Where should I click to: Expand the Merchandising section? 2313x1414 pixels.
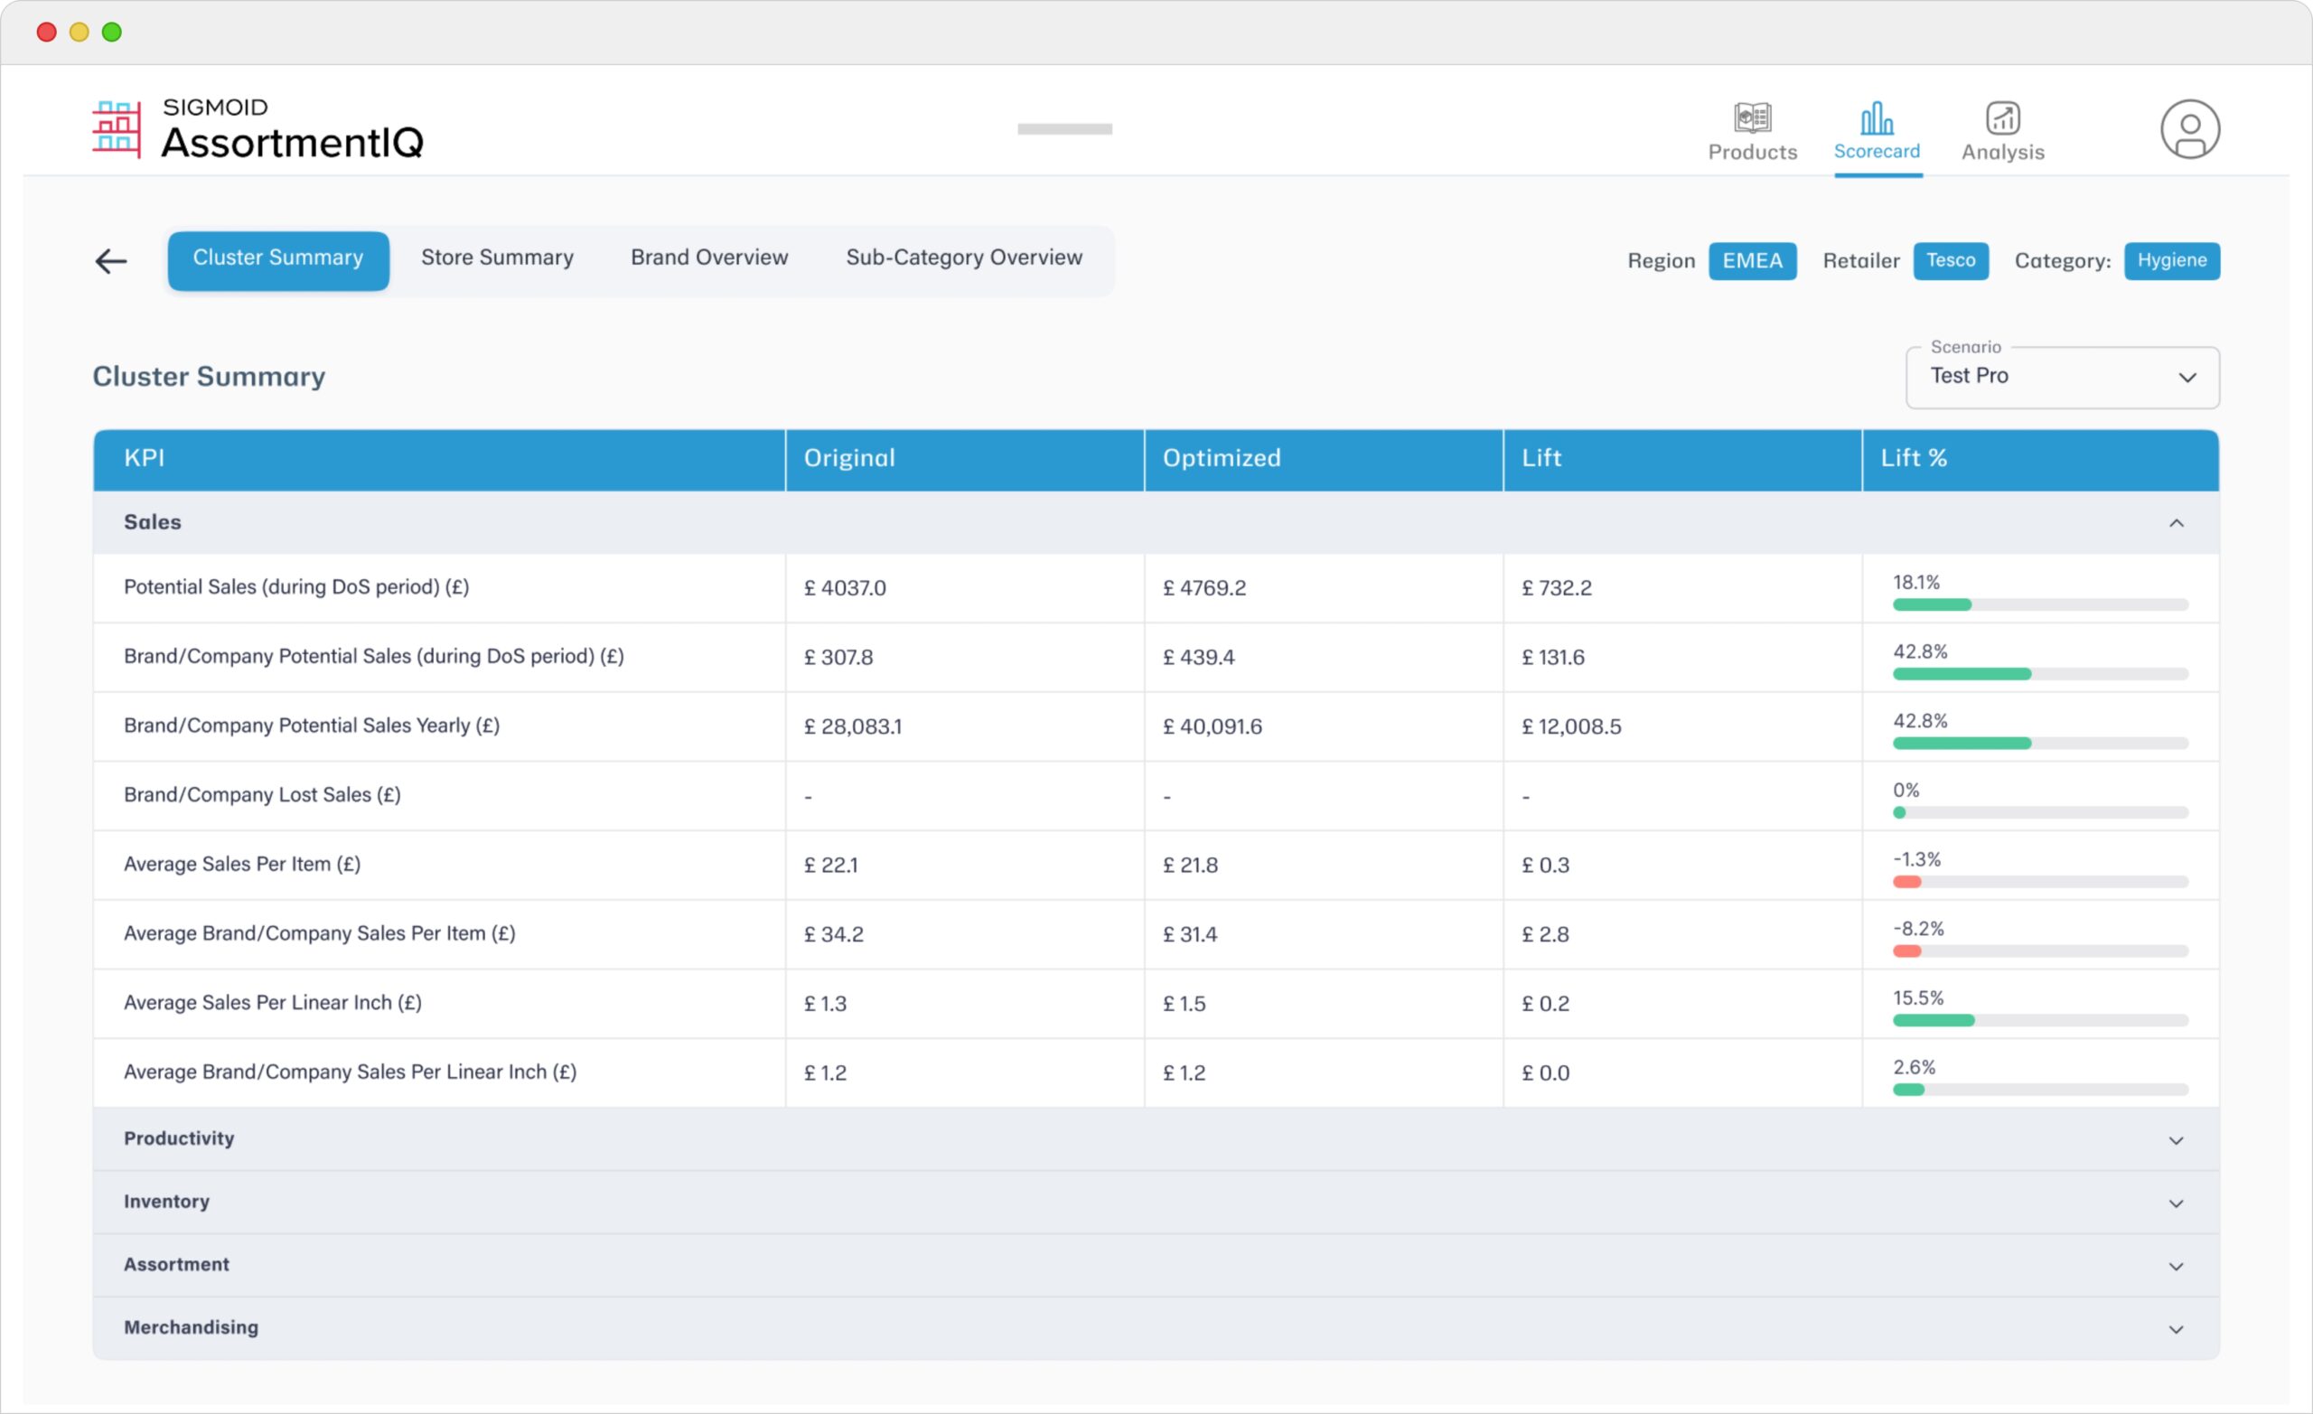click(x=2176, y=1328)
